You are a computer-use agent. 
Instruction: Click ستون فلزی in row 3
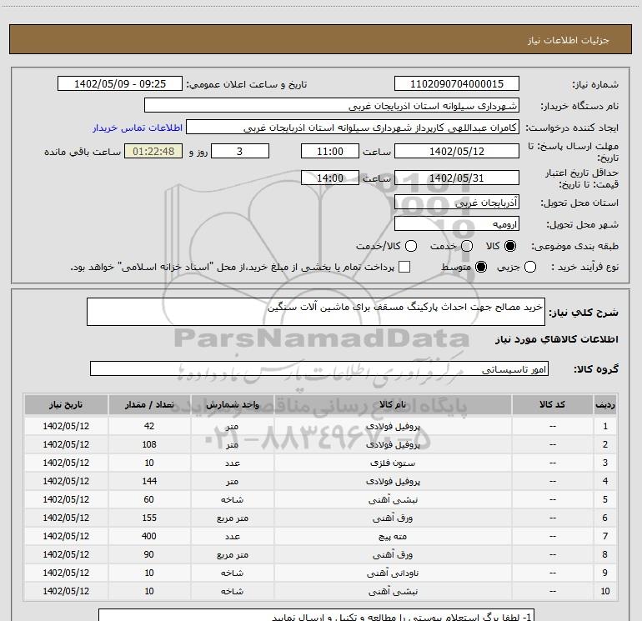tap(393, 463)
